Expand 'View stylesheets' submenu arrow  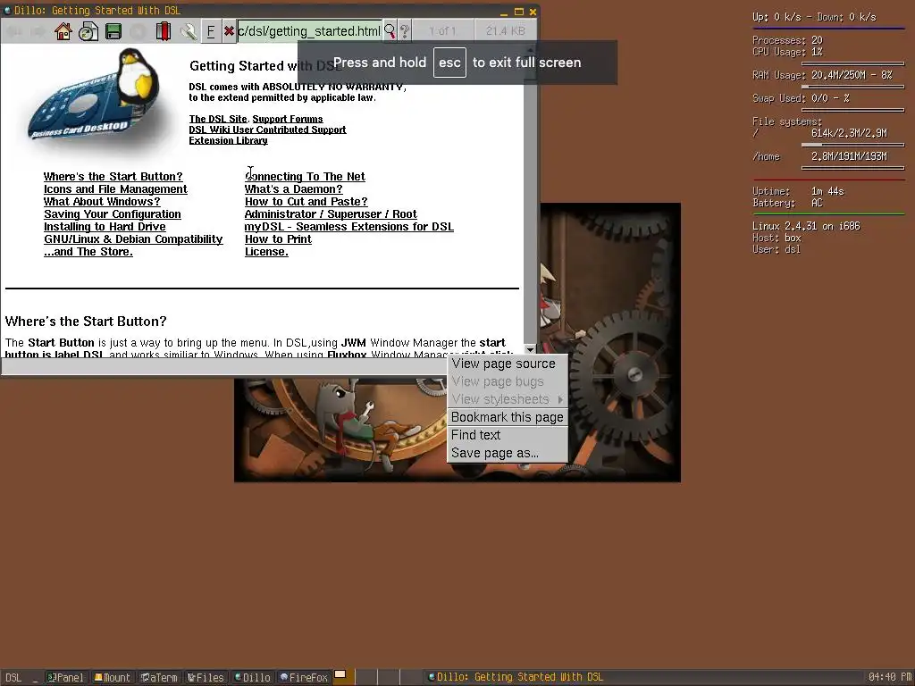coord(560,399)
